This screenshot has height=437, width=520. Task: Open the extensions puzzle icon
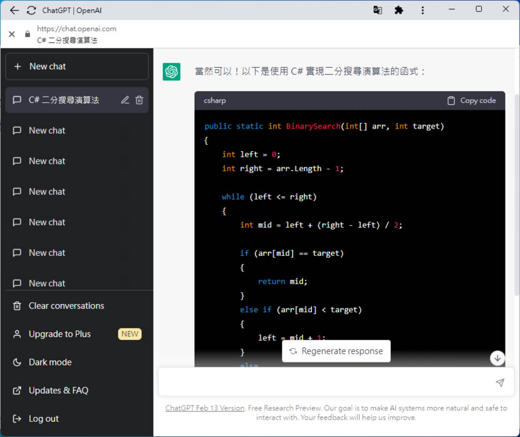398,10
